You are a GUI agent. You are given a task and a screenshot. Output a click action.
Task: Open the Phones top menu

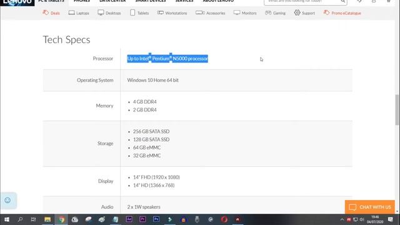pyautogui.click(x=82, y=1)
